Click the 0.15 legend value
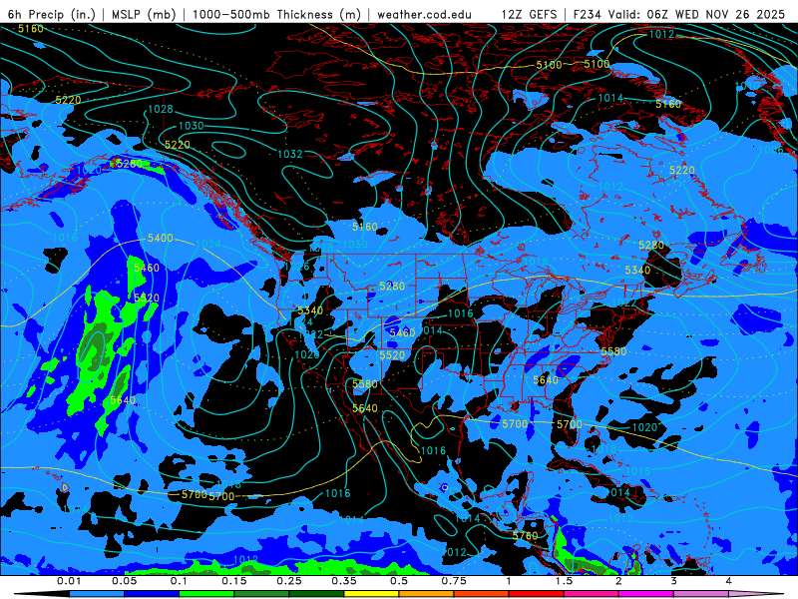Screen dimensions: 798x599 [234, 581]
